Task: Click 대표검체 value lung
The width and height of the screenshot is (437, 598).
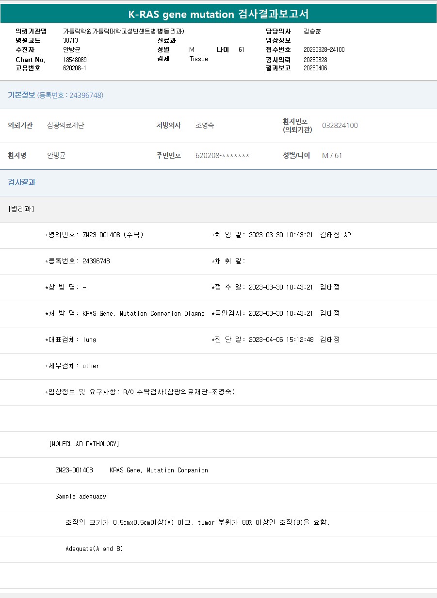Action: pos(89,339)
